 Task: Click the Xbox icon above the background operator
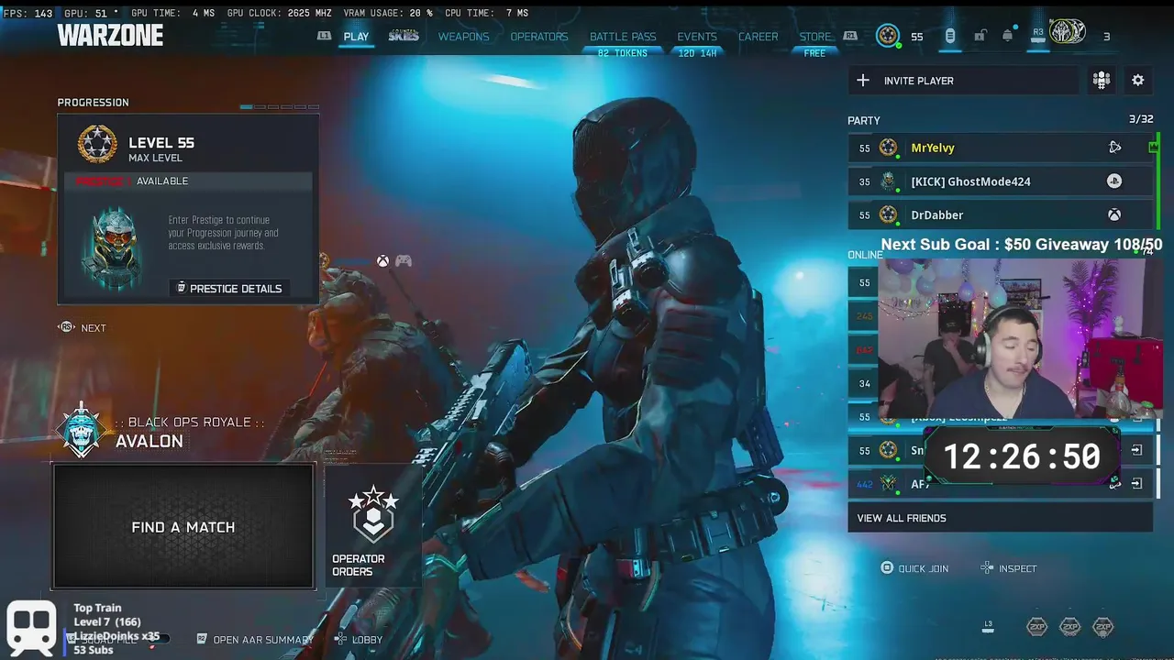point(382,261)
